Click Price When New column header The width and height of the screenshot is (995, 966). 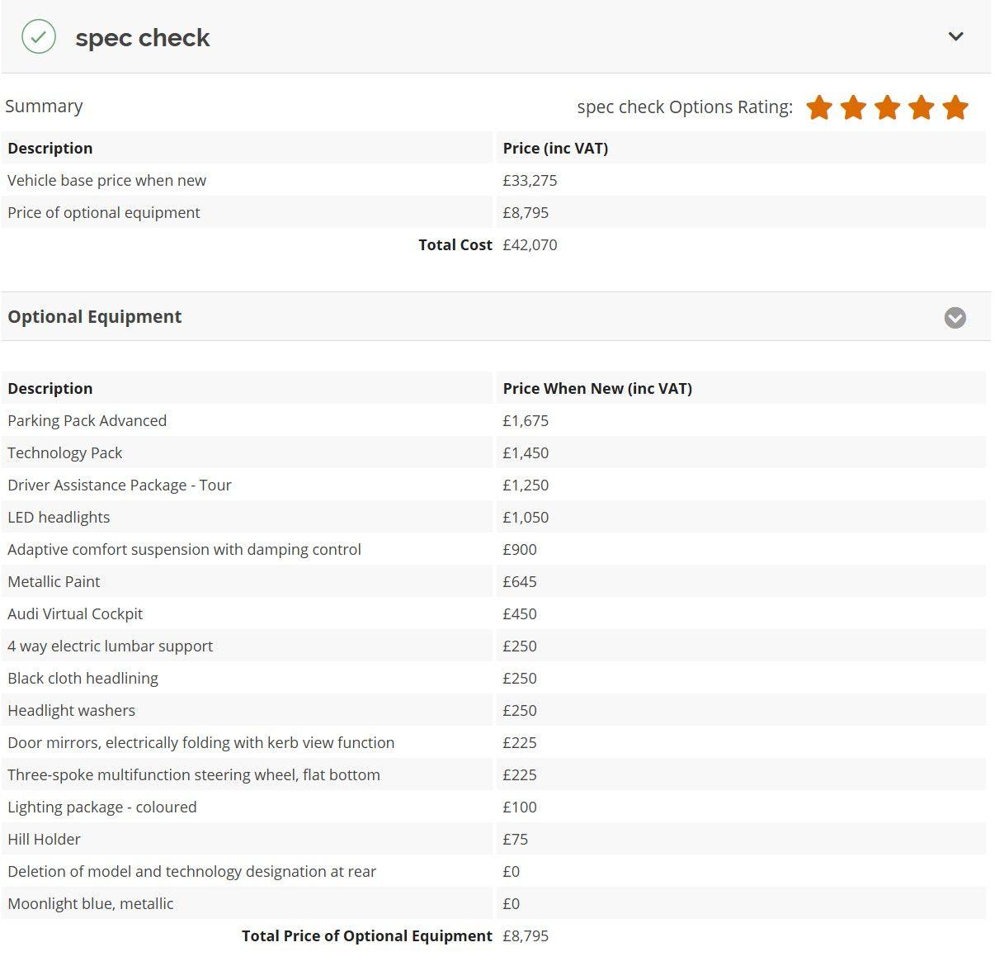(597, 388)
